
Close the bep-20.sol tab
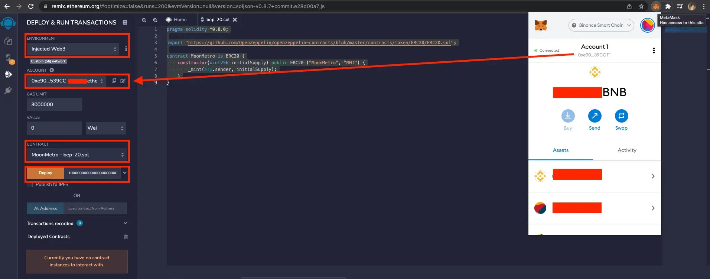point(235,20)
